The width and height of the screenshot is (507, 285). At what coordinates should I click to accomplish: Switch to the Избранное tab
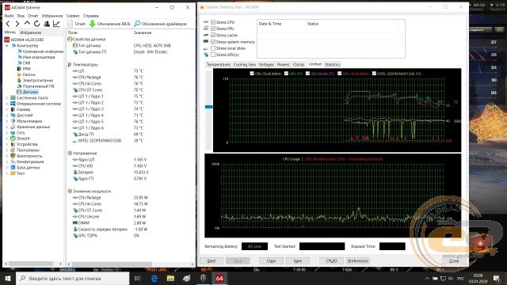point(31,32)
